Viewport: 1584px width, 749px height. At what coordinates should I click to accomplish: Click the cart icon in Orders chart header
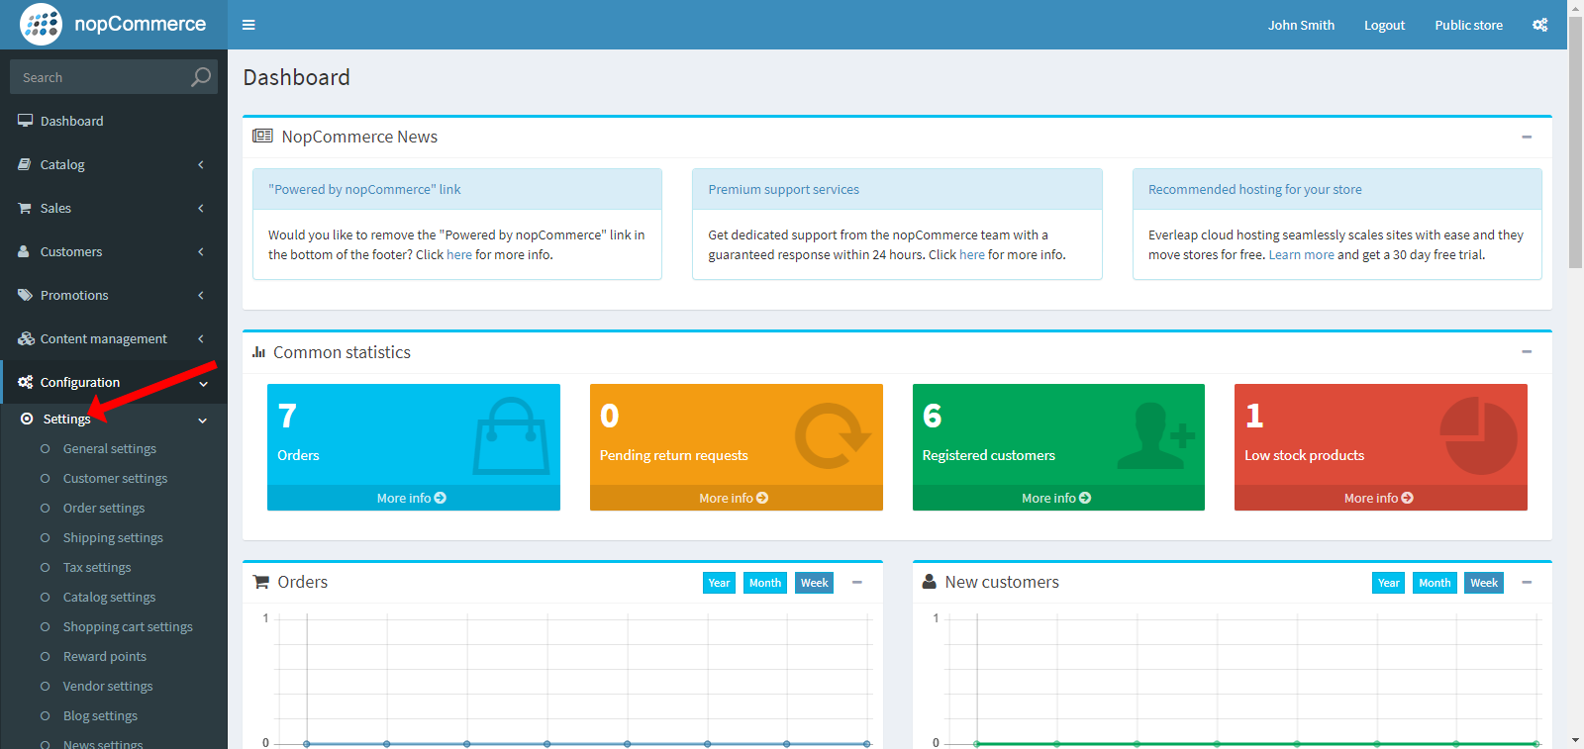pos(261,582)
